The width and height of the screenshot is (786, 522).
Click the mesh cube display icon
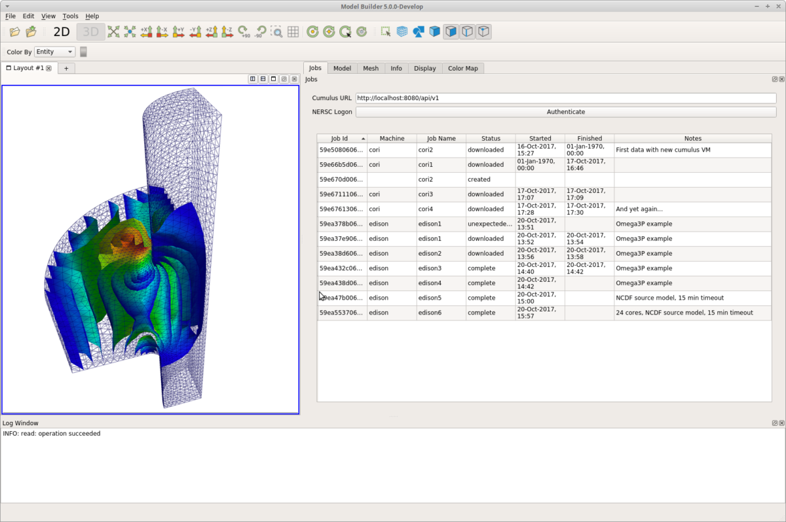click(x=402, y=31)
